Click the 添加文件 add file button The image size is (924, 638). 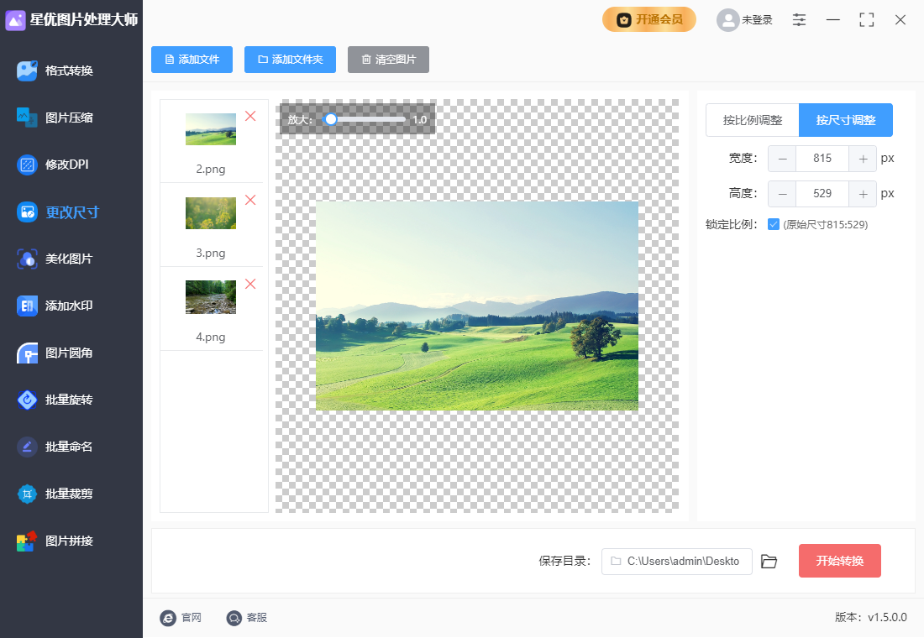pos(192,60)
